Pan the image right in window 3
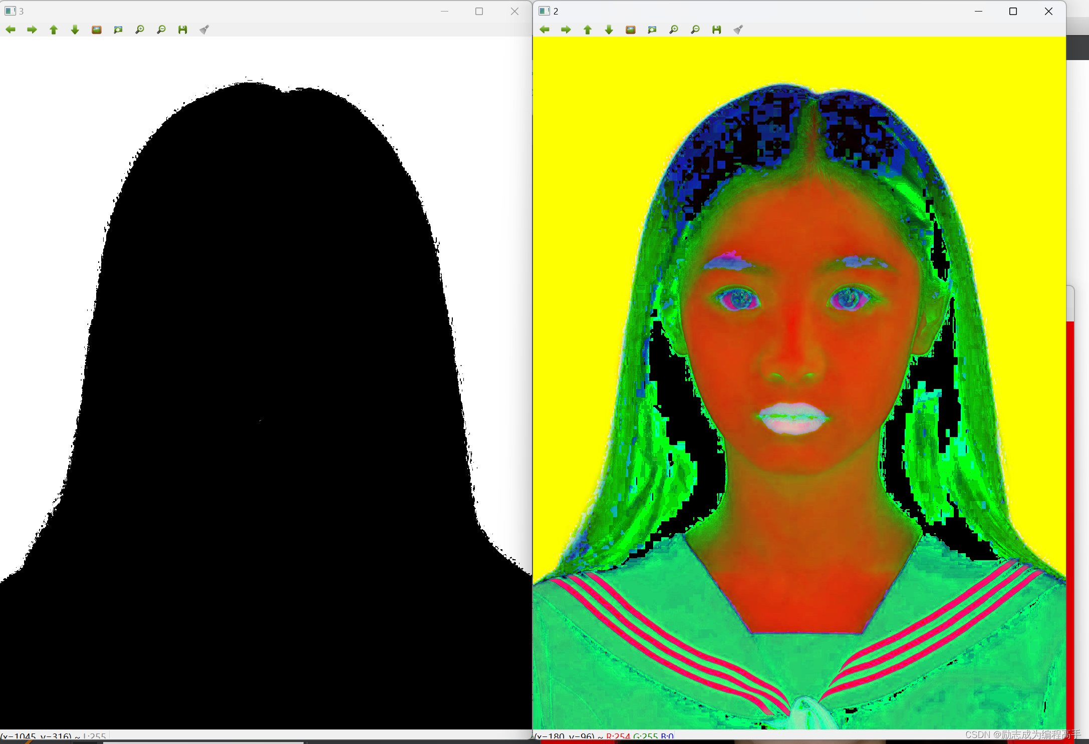This screenshot has width=1089, height=744. 32,30
